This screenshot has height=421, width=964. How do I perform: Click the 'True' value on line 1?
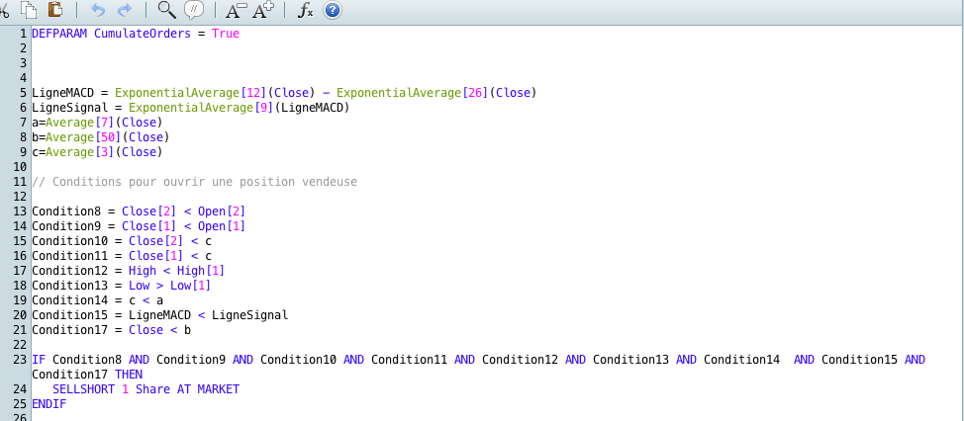pyautogui.click(x=226, y=34)
